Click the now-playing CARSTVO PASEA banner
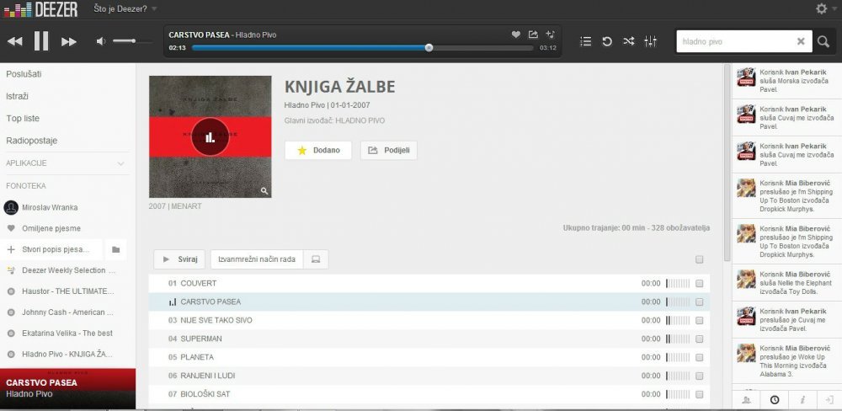The image size is (842, 411). click(67, 388)
